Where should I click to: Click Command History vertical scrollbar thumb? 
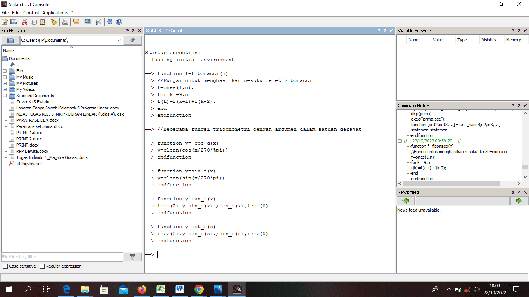[525, 167]
